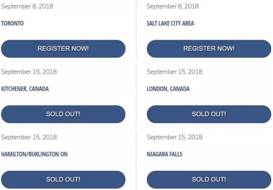The height and width of the screenshot is (190, 273).
Task: Open the SALT LAKE CITY AREA title
Action: click(170, 23)
